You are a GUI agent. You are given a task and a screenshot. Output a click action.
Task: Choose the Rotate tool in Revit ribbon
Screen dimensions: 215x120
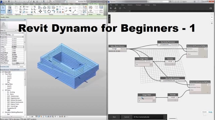pyautogui.click(x=49, y=12)
